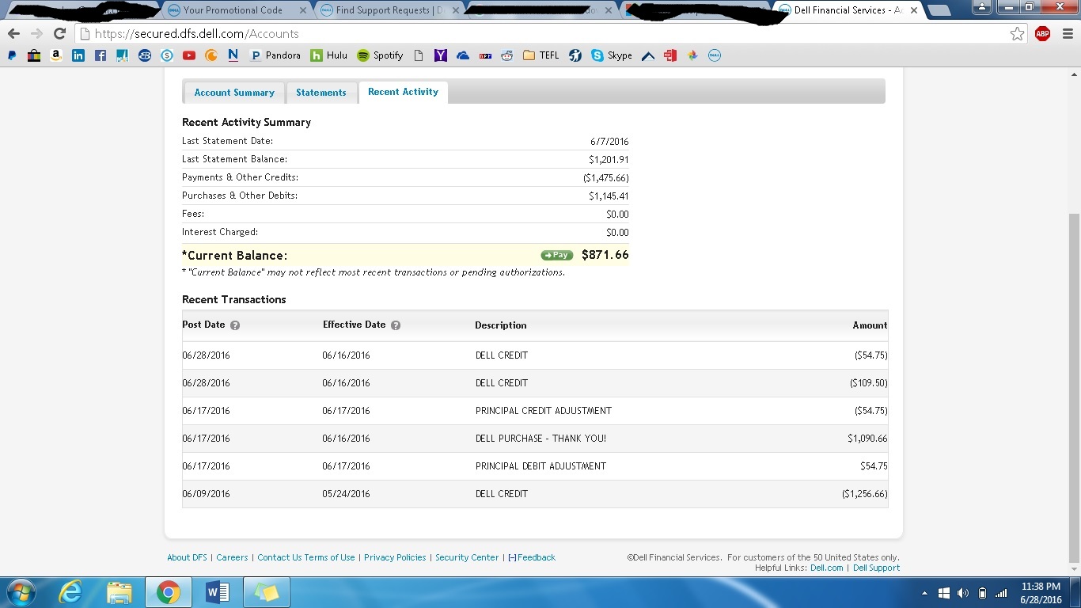The image size is (1081, 608).
Task: Close the Your Promotional Code tab
Action: tap(303, 10)
